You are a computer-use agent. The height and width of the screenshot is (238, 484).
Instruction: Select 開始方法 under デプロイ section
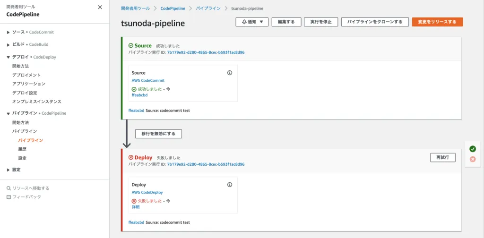coord(21,66)
